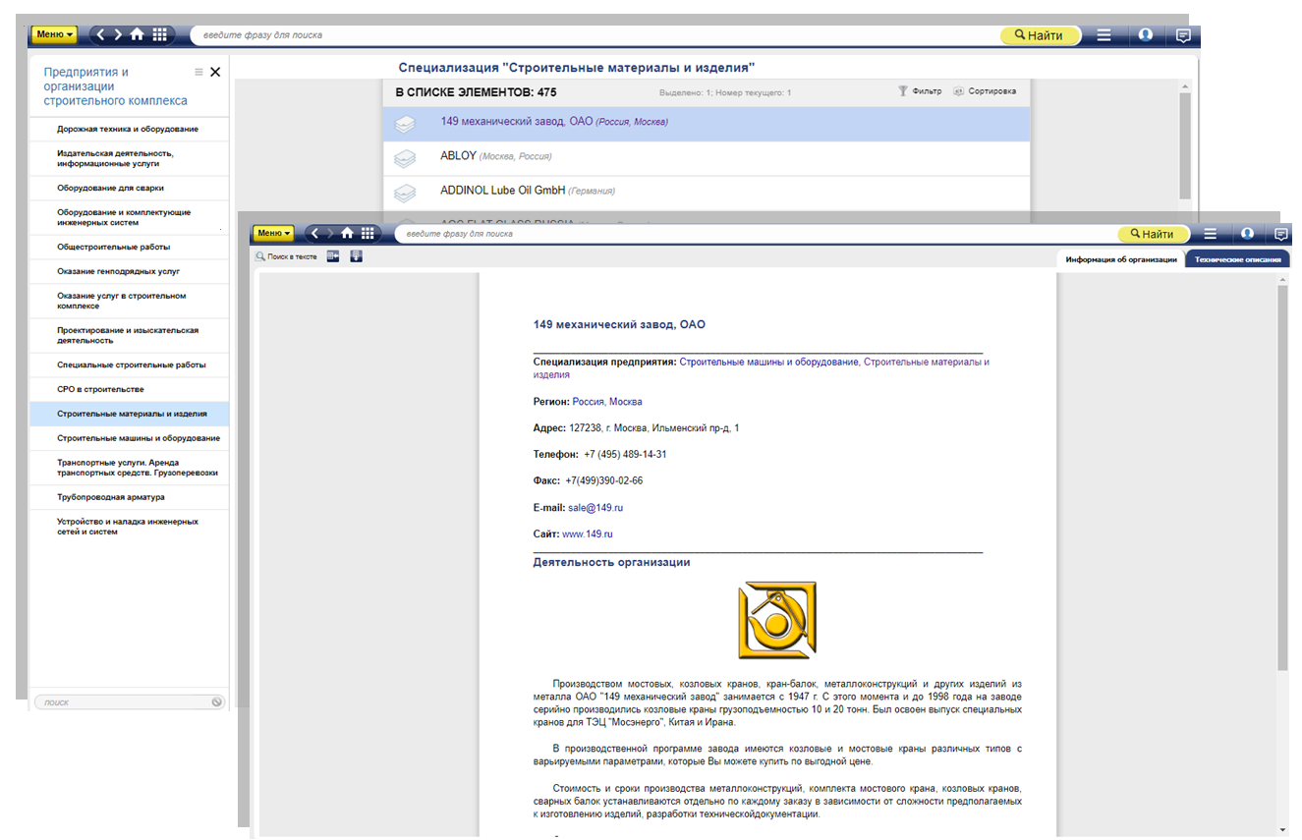Click Поиск в тексте magnifier tool

286,256
